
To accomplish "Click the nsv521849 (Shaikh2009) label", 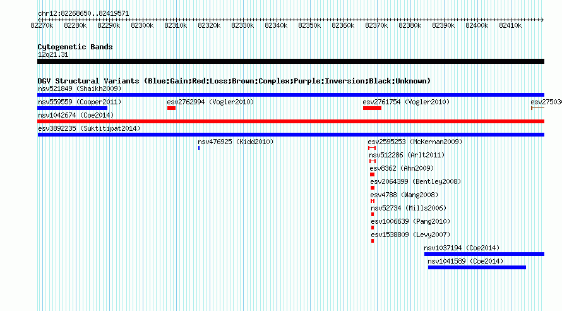I will (x=80, y=88).
